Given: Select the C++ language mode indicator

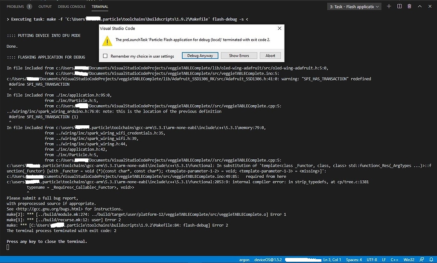Looking at the screenshot, I should point(394,259).
